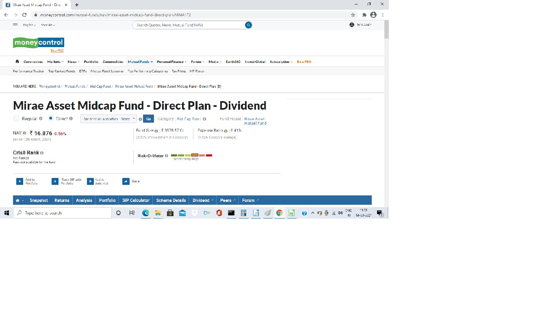Expand Markets menu
The image size is (555, 312).
[x=55, y=62]
